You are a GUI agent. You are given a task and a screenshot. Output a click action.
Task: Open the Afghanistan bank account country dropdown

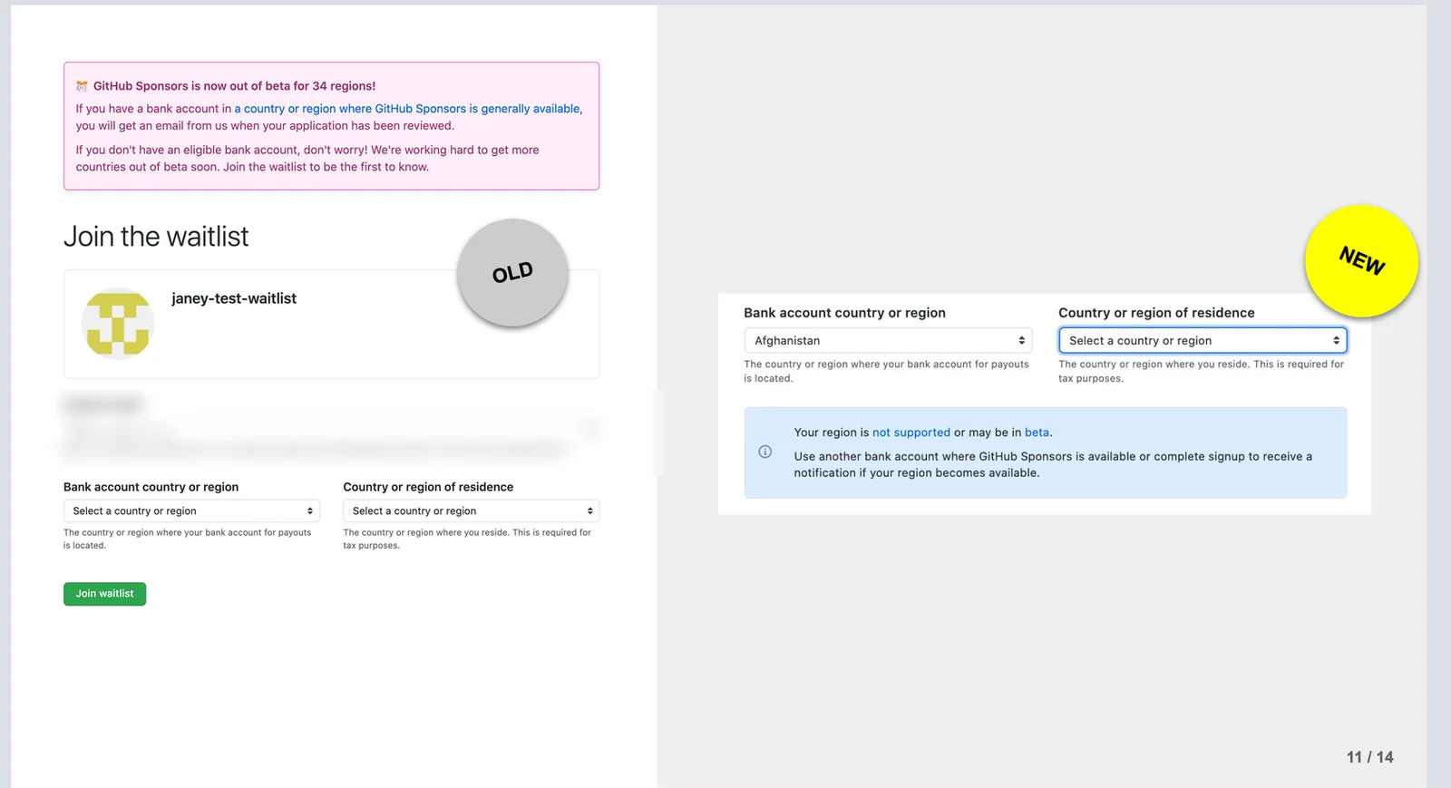click(888, 341)
